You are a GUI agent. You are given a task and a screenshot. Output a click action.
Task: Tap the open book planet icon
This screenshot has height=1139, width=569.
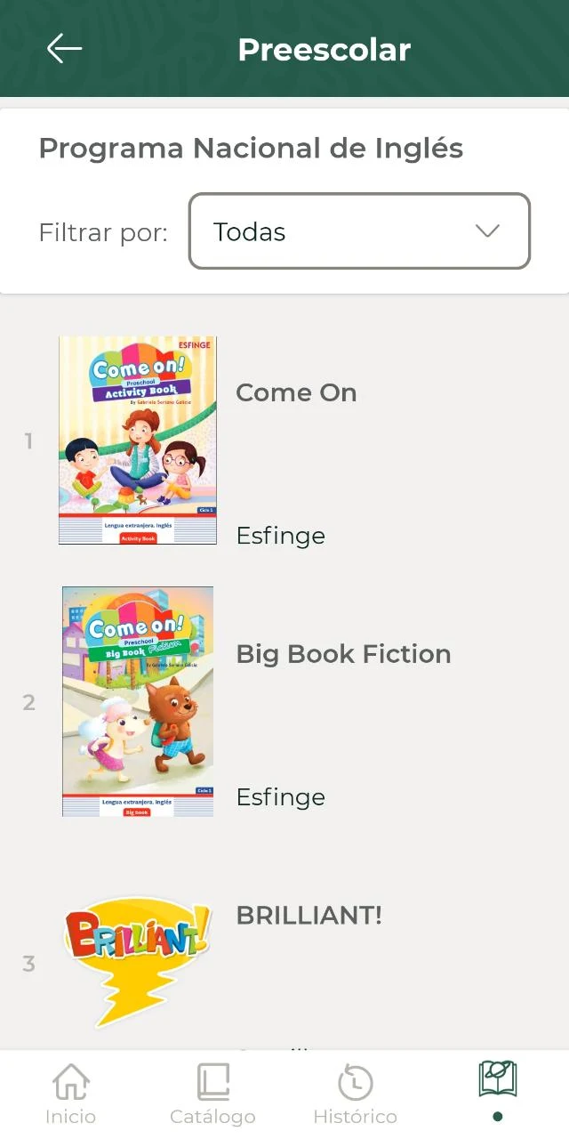pos(498,1079)
